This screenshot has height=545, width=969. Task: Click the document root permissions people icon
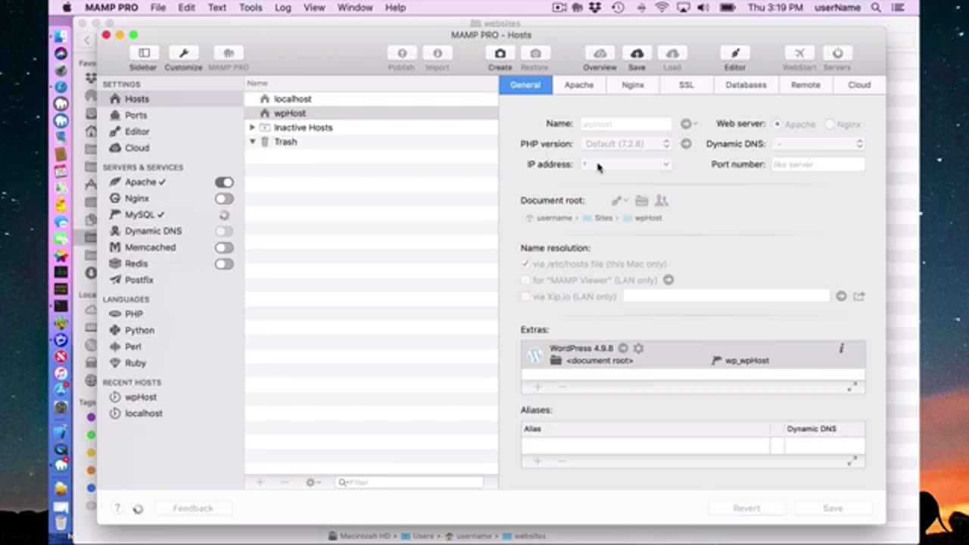pos(662,201)
